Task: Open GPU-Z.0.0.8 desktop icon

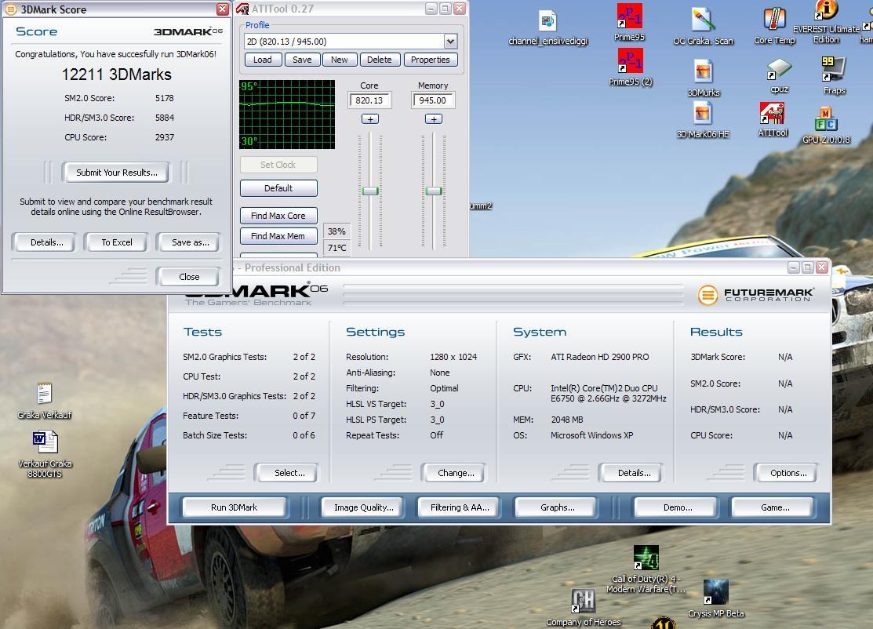Action: click(826, 125)
